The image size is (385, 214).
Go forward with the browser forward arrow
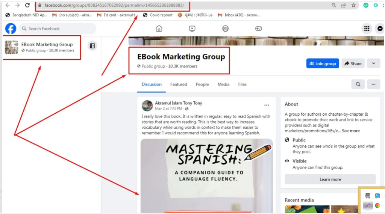click(x=17, y=5)
